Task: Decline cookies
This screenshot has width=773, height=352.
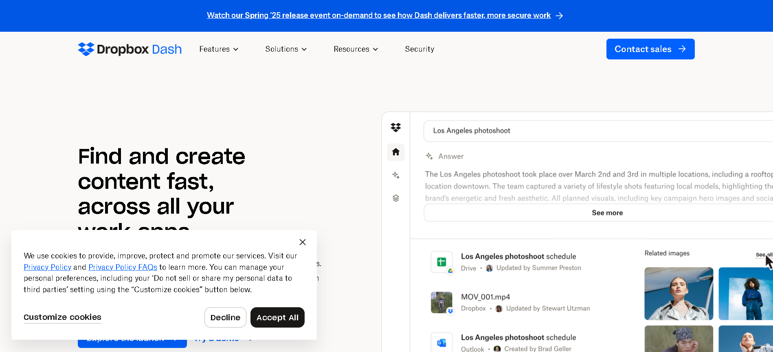Action: point(225,317)
